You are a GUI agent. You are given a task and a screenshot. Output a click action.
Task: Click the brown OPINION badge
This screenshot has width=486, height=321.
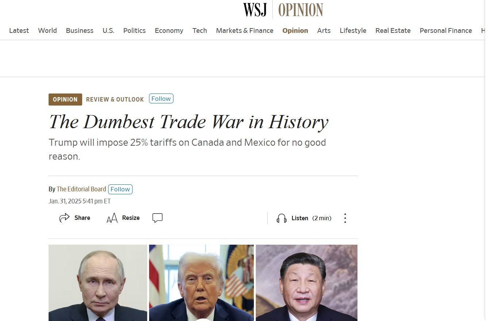click(x=65, y=99)
